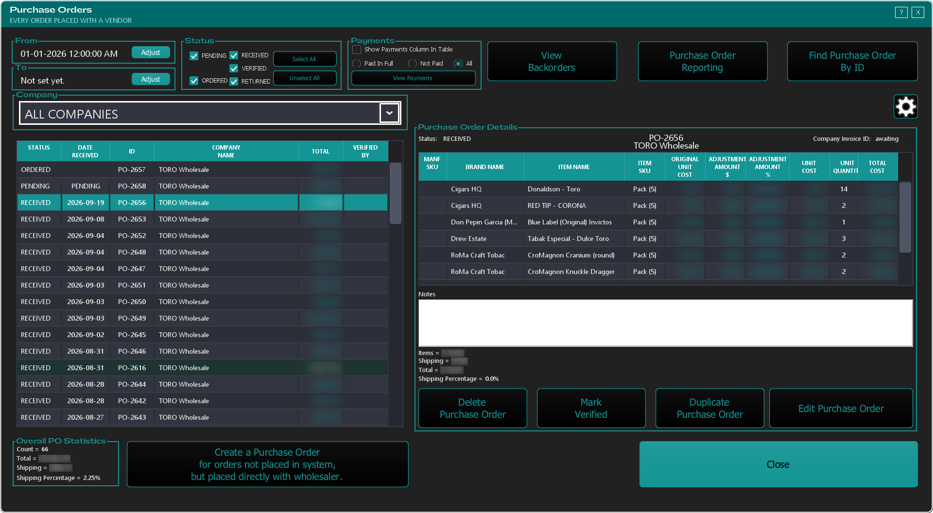Select PO-2650 row
This screenshot has height=513, width=933.
(x=202, y=302)
